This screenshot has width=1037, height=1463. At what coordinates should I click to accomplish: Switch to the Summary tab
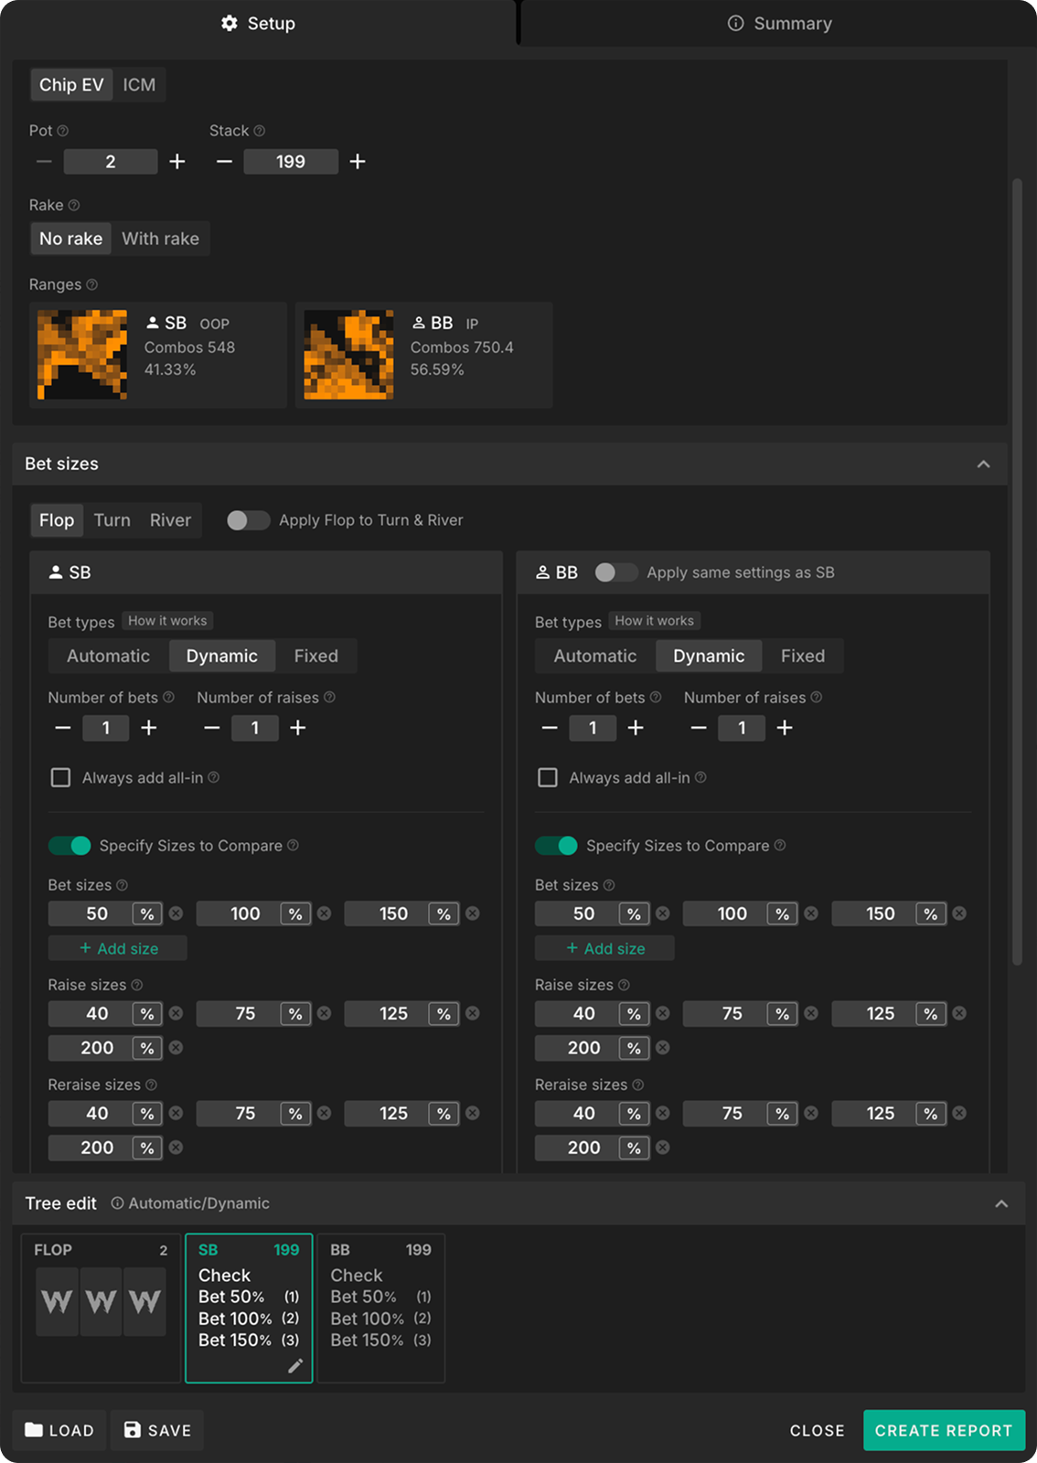779,23
